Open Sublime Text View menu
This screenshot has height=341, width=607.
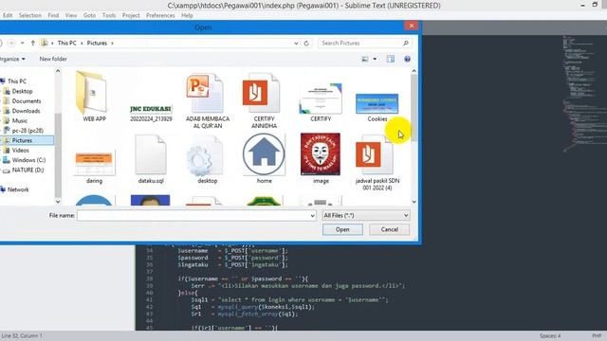click(x=71, y=15)
